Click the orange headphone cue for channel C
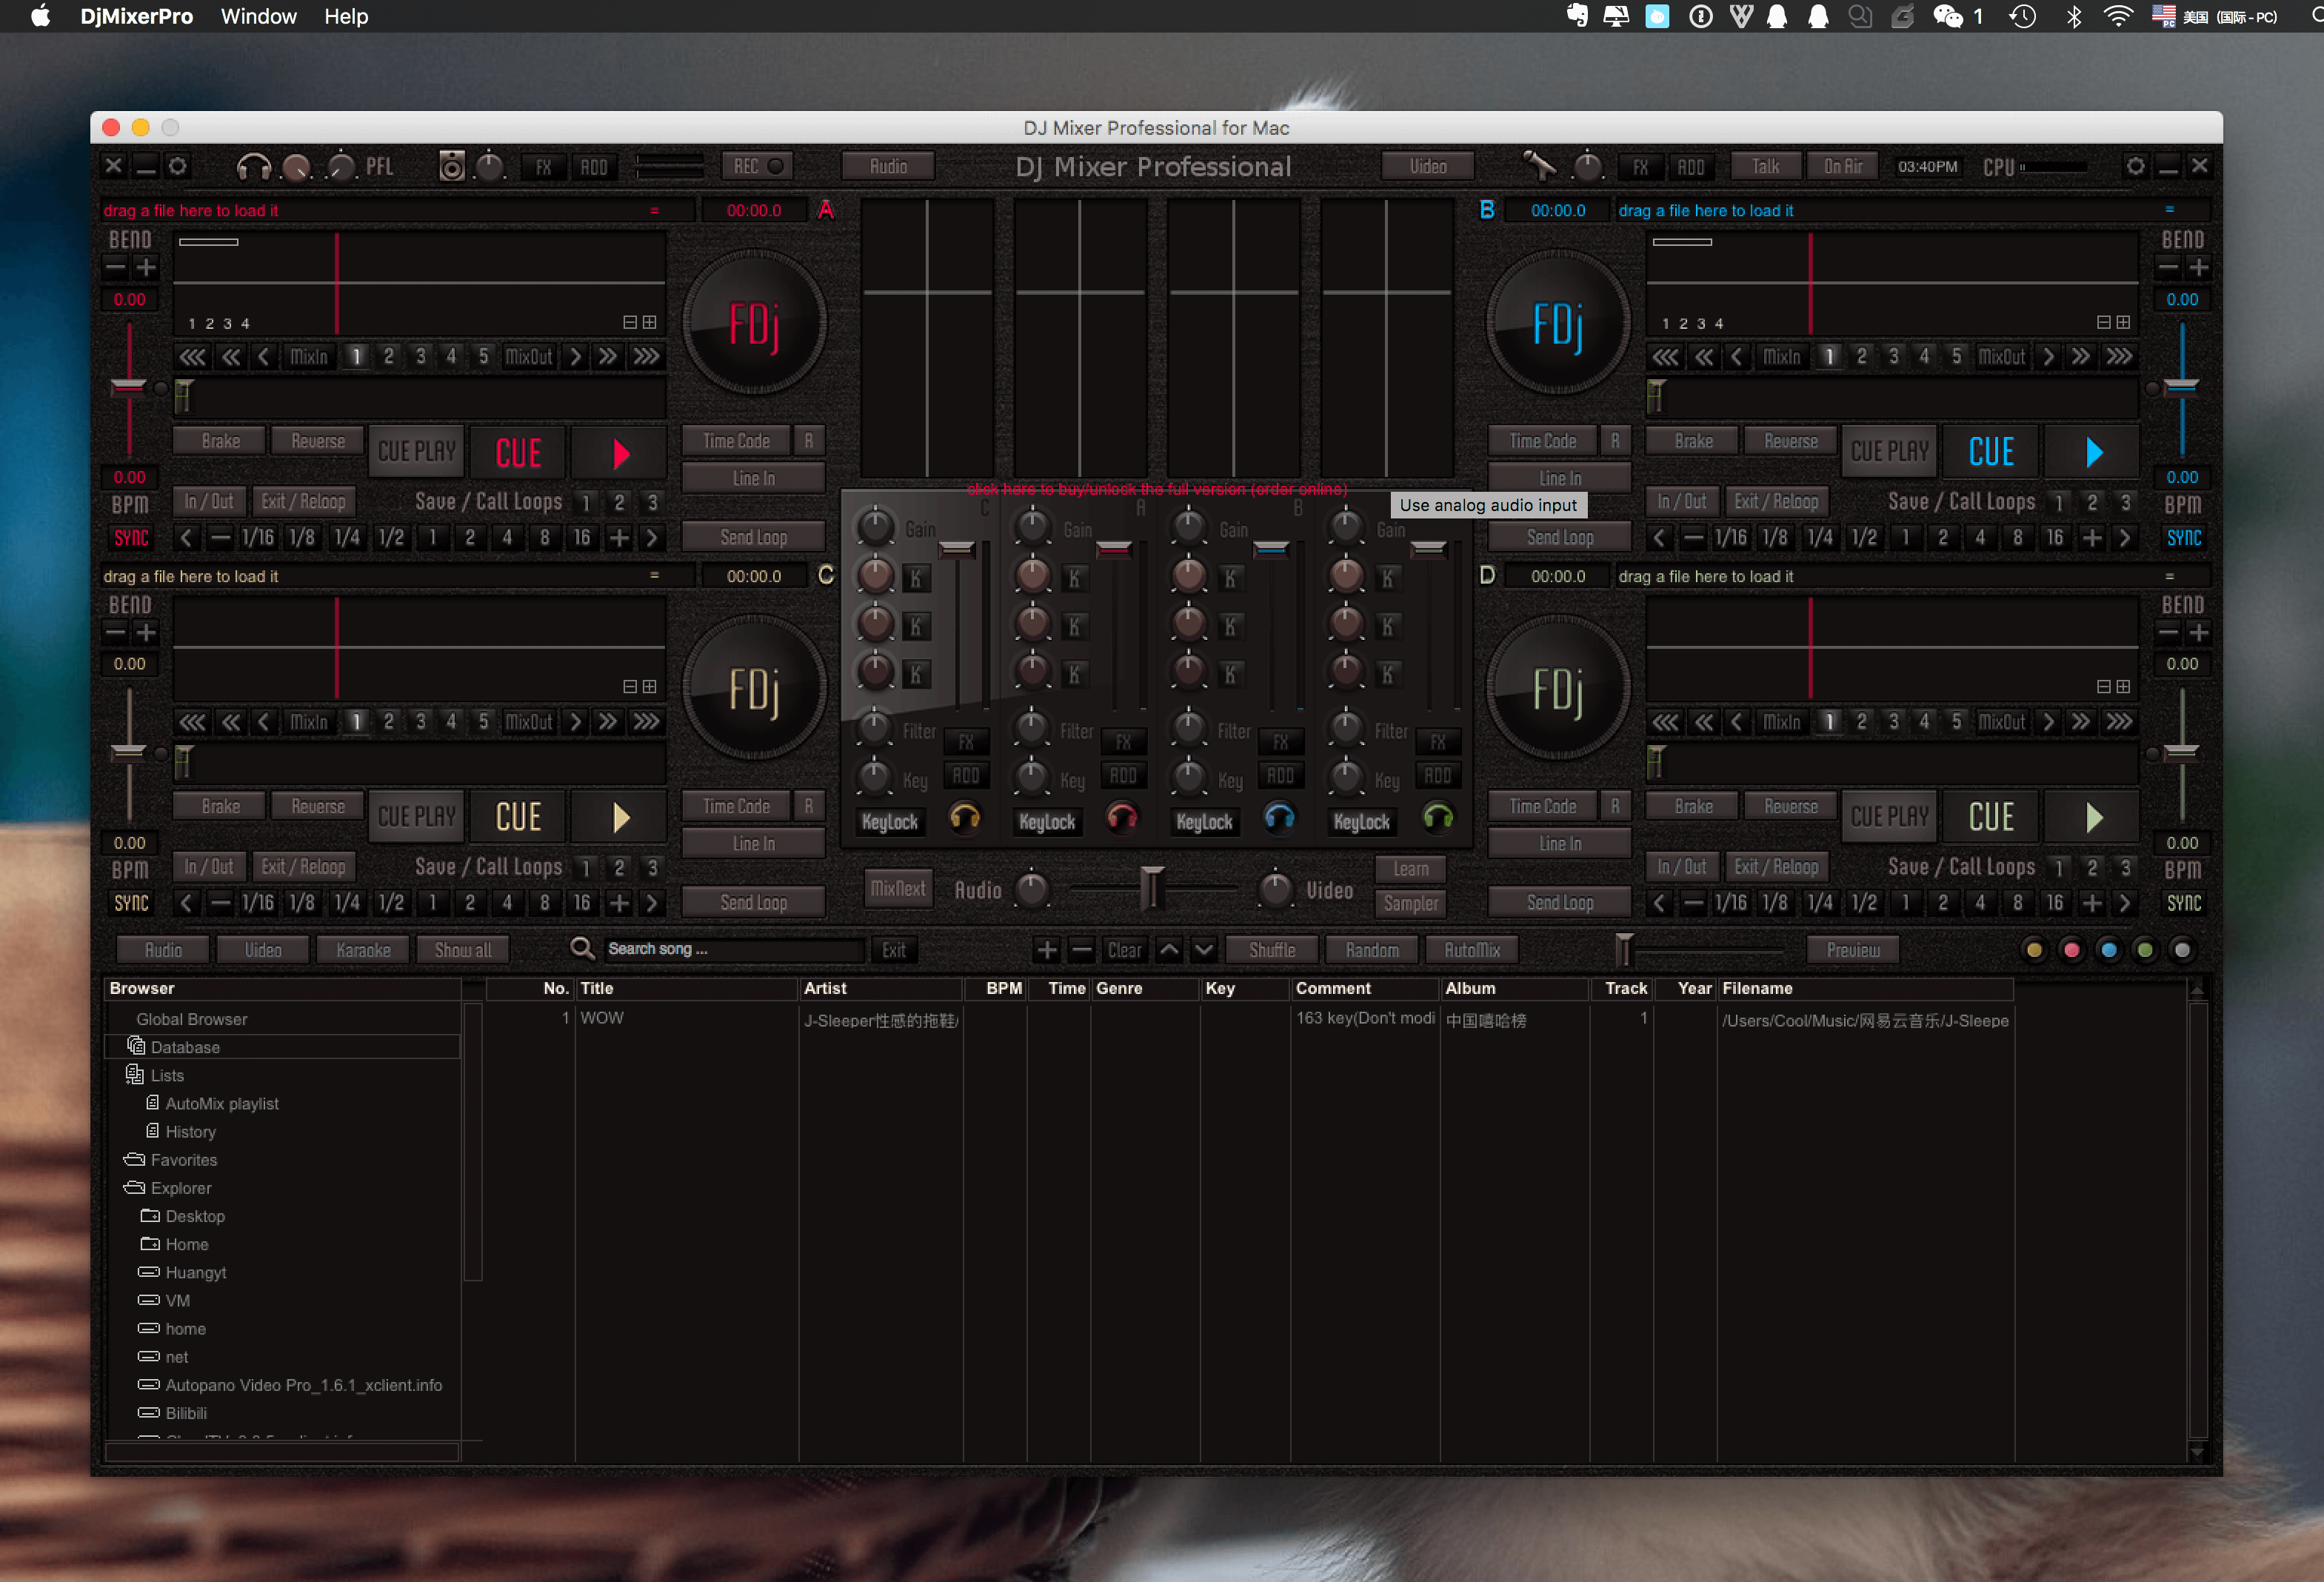This screenshot has width=2324, height=1582. pyautogui.click(x=964, y=819)
